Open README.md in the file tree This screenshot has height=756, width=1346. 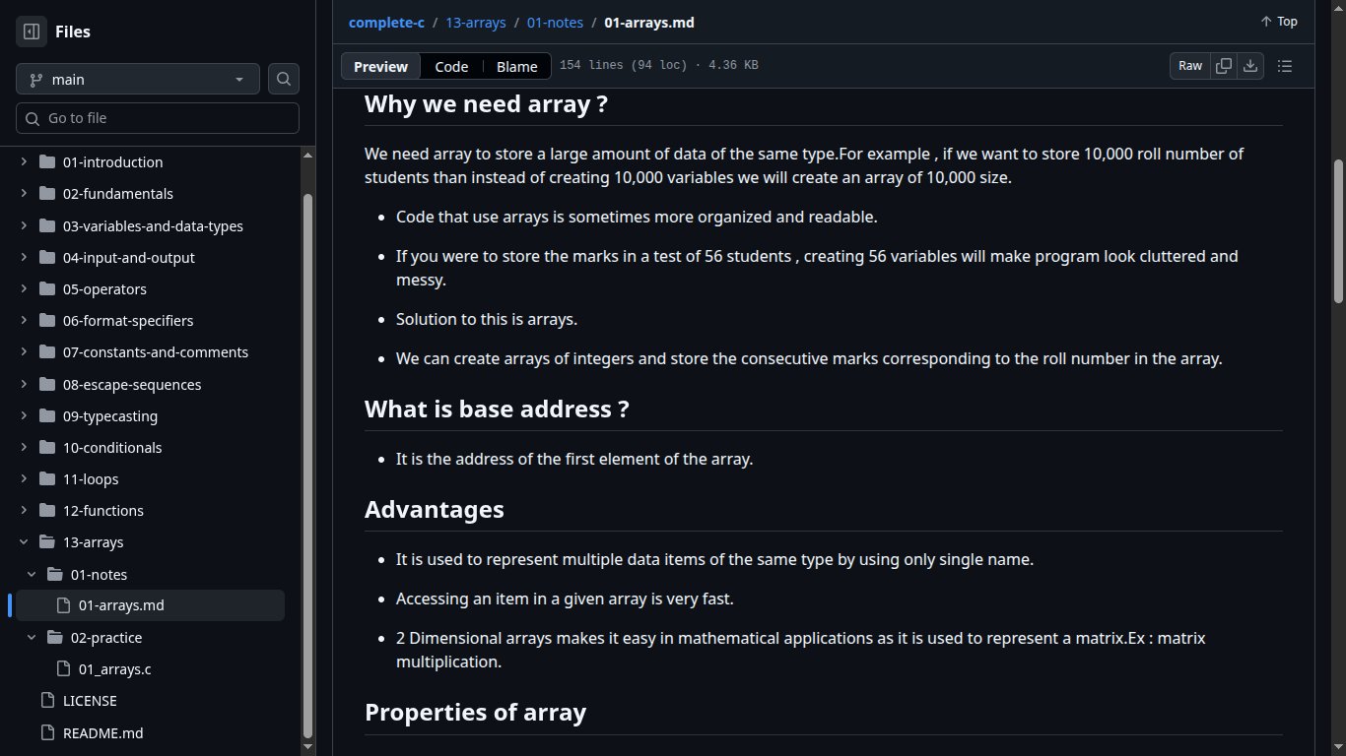click(102, 733)
